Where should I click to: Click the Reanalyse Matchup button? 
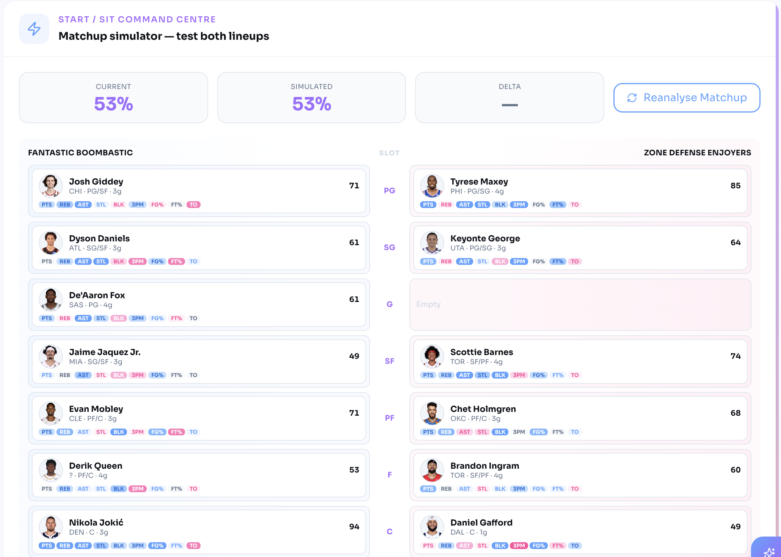(x=687, y=98)
